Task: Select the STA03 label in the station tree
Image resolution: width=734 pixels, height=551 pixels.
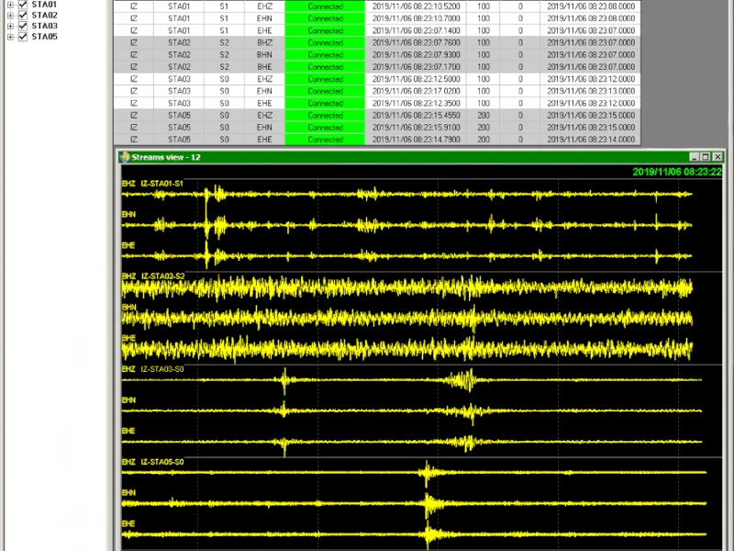Action: (43, 26)
